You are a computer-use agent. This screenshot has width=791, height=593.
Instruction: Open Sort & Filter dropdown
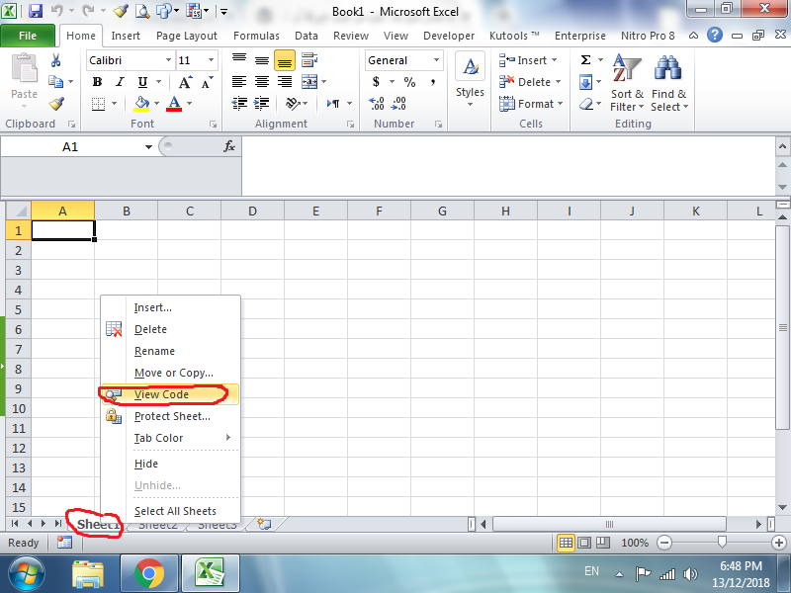(x=627, y=83)
